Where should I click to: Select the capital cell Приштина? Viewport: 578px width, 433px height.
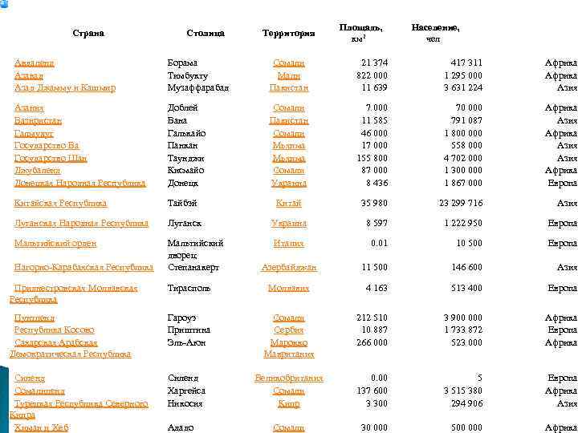(189, 330)
